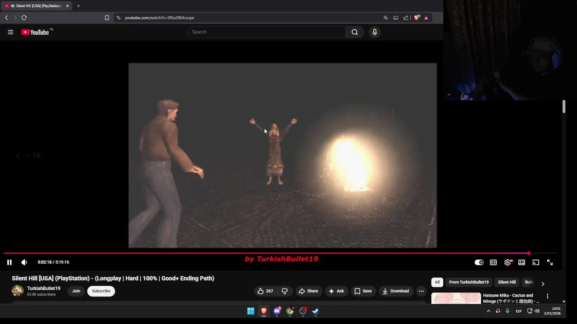Viewport: 577px width, 324px height.
Task: Open system volume speaker tray icon
Action: [x=537, y=311]
